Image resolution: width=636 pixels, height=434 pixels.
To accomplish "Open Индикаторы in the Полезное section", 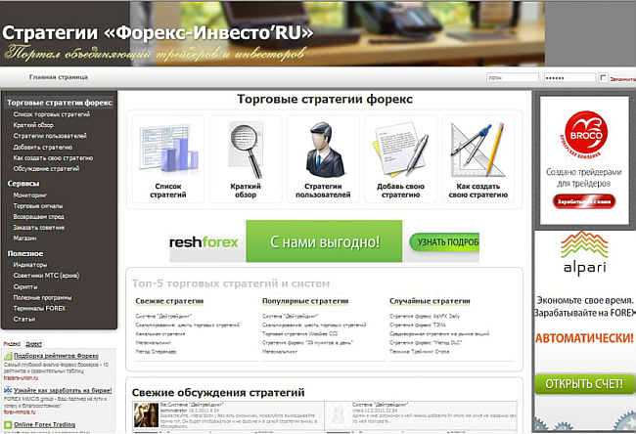I will coord(30,265).
